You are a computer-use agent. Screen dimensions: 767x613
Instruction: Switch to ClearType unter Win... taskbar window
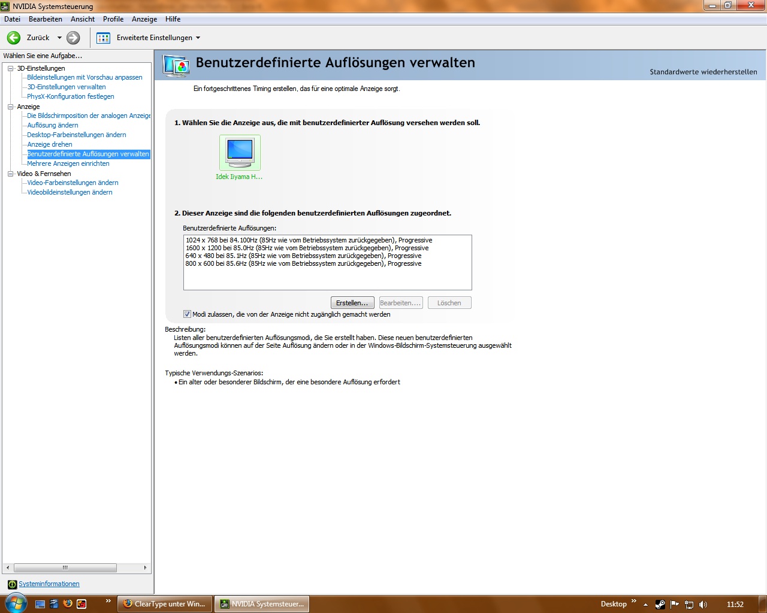pos(165,604)
